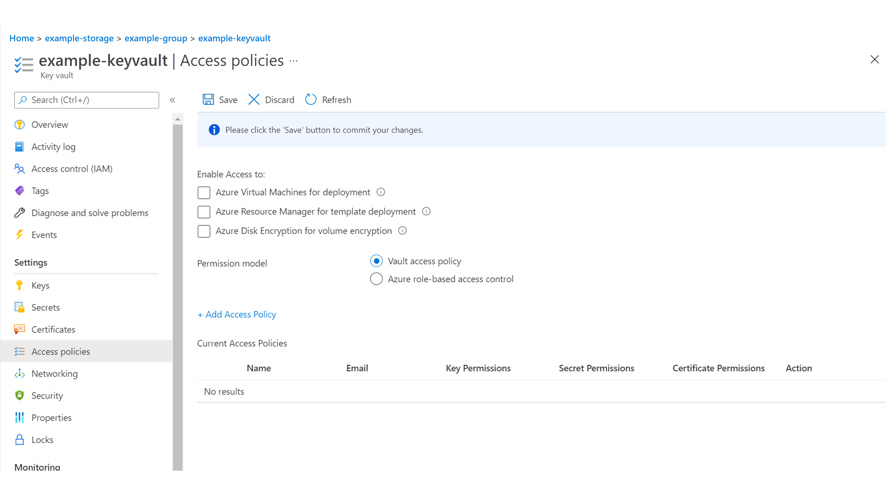Enable Azure Resource Manager for template deployment
The image size is (889, 494).
(x=204, y=212)
